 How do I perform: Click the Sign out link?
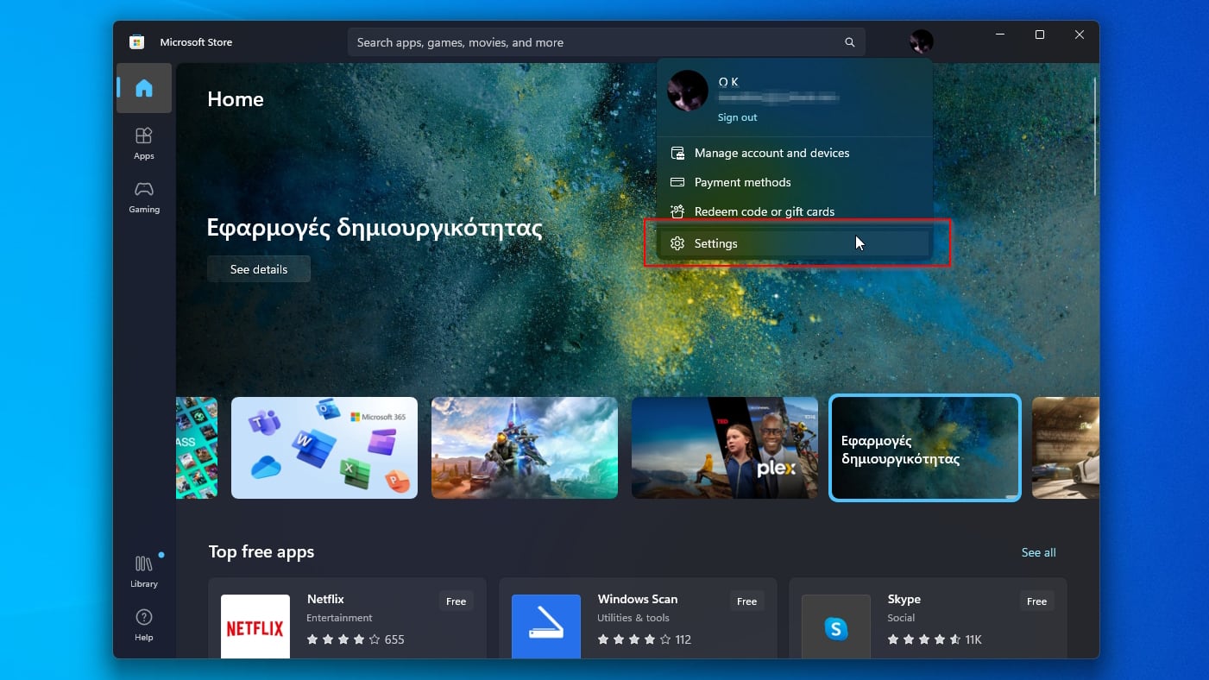[x=737, y=117]
